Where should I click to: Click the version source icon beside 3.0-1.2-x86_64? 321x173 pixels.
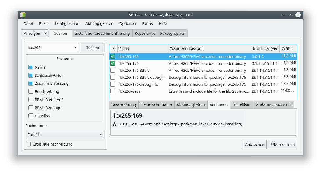[115, 124]
